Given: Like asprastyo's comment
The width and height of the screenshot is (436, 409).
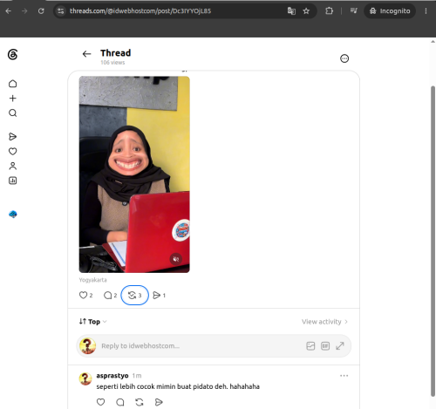Looking at the screenshot, I should [100, 402].
